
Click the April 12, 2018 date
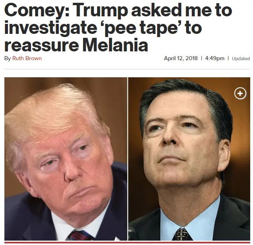tap(181, 58)
